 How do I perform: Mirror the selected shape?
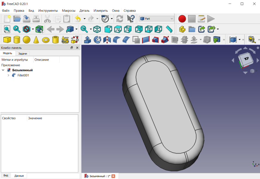click(x=107, y=40)
